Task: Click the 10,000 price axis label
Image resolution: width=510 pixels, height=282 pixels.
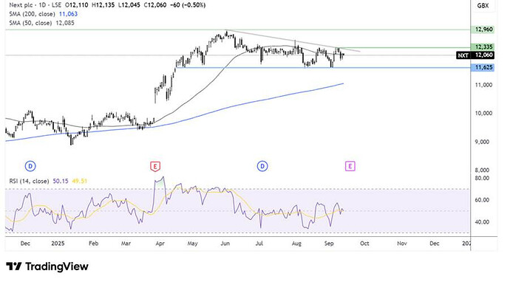Action: tap(483, 114)
